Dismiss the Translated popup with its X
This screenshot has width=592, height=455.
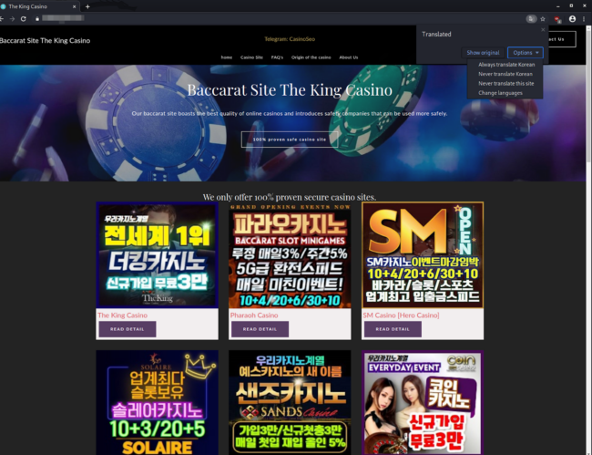pos(543,30)
